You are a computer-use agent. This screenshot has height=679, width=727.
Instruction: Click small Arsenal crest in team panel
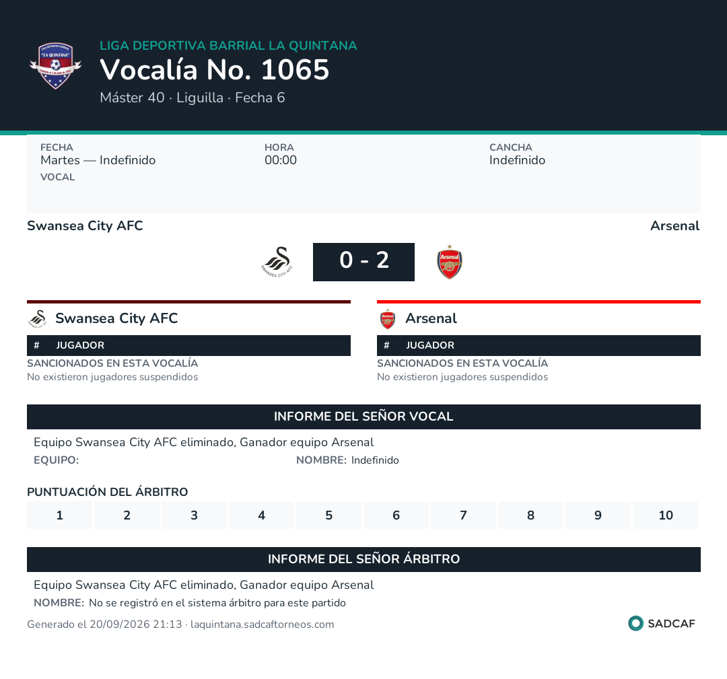tap(388, 319)
